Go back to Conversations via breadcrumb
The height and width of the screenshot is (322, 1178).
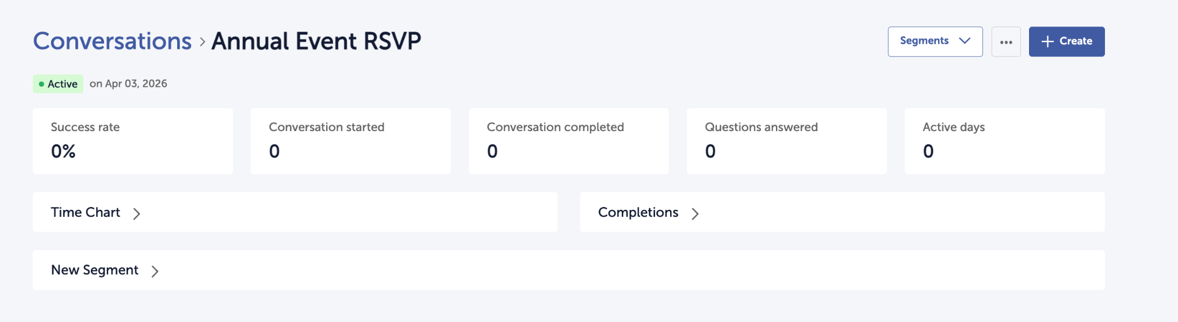(x=112, y=41)
